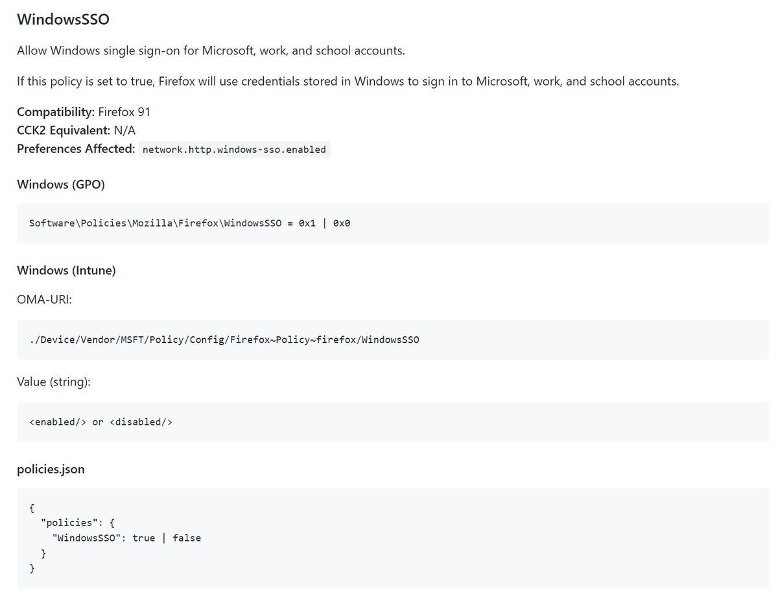Click the policies.json heading

51,469
